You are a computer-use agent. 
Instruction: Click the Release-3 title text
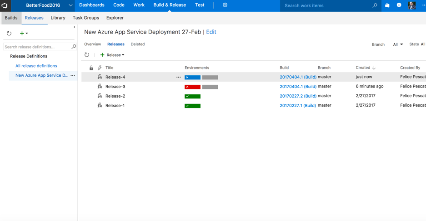tap(115, 87)
